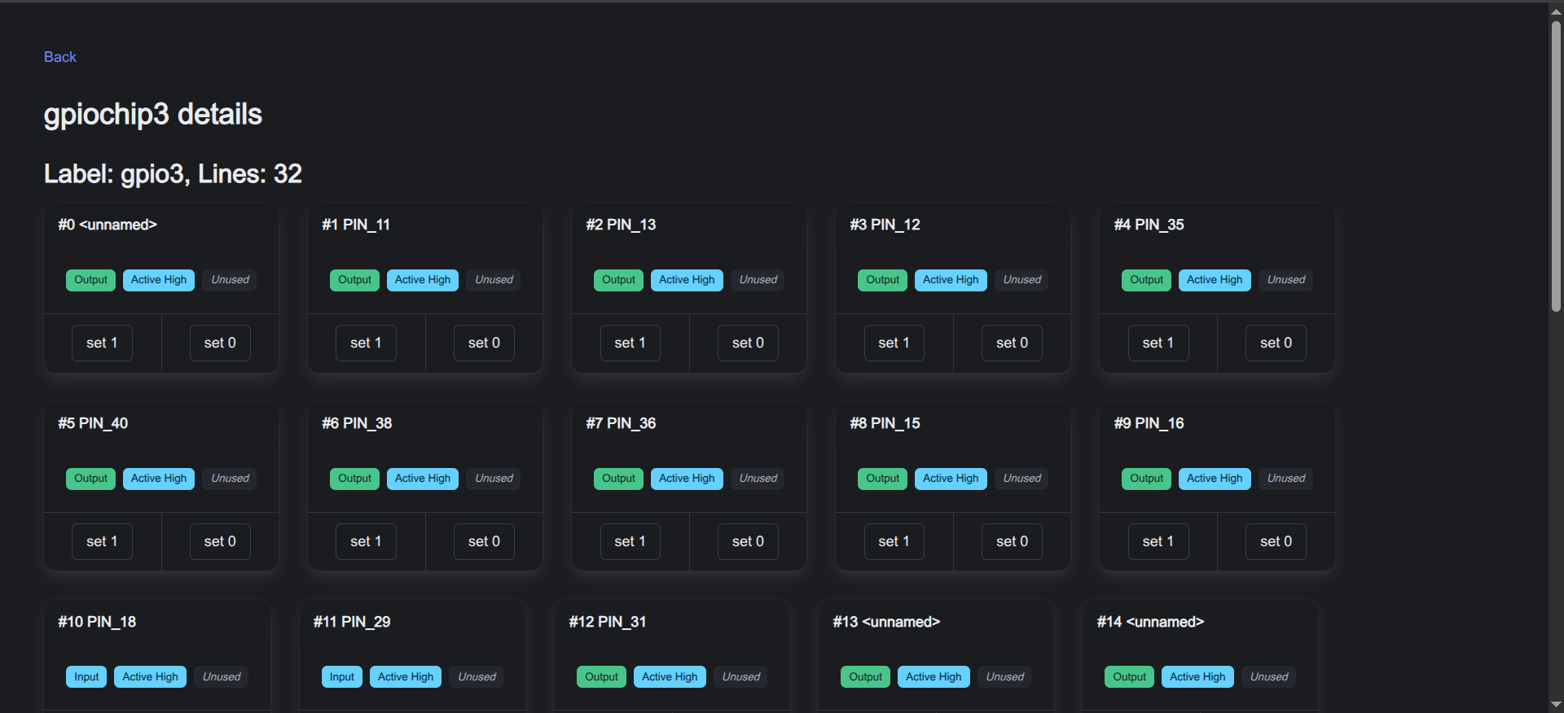Click the 'Label: gpio3, Lines: 32' text
Screen dimensions: 1564x713
(173, 174)
